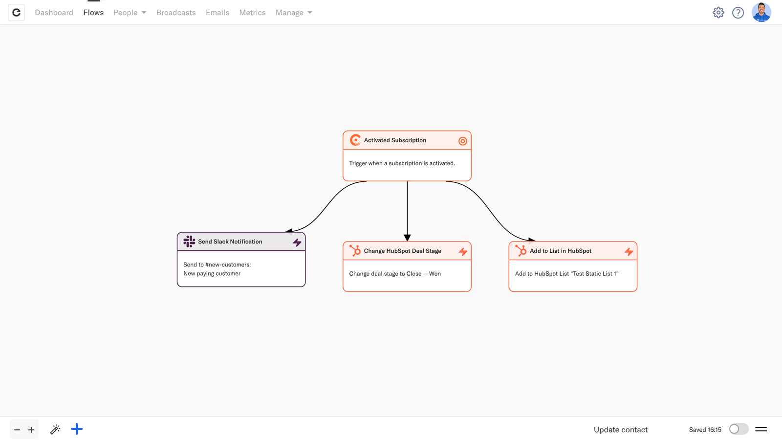
Task: Go to the Dashboard tab
Action: 54,13
